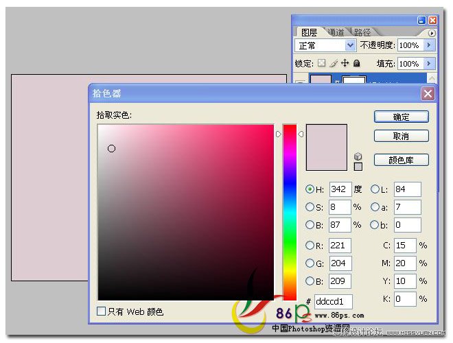Click the white layer mask thumbnail
Viewport: 453px width, 343px height.
click(x=354, y=80)
